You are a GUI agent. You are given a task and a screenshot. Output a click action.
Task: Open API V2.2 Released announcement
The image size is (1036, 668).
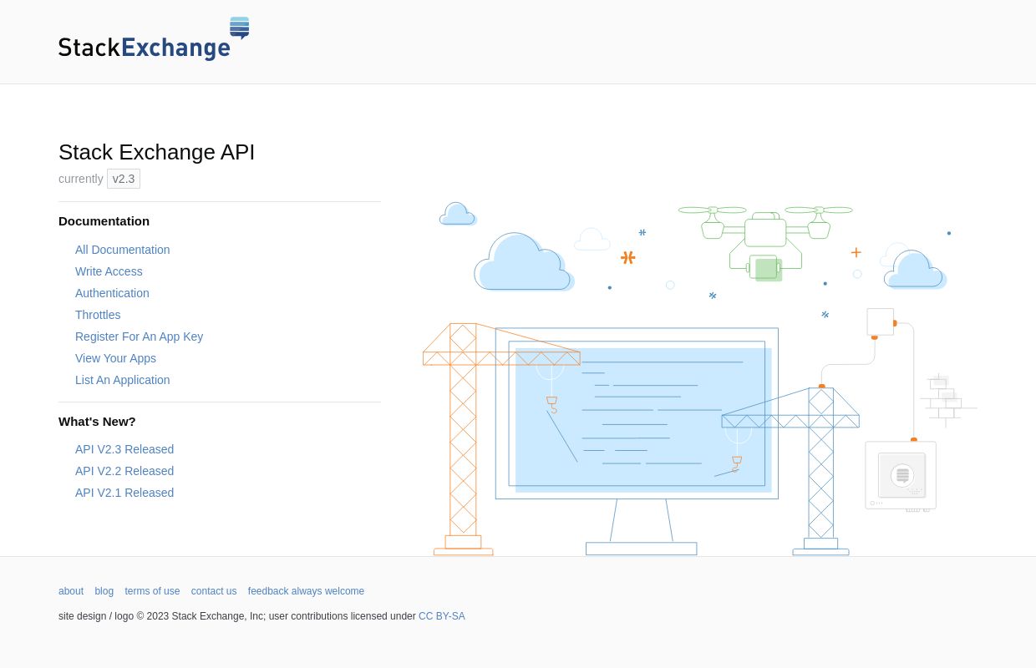124,471
